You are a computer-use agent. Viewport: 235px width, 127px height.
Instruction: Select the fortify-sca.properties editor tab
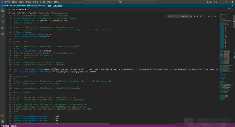click(x=17, y=9)
